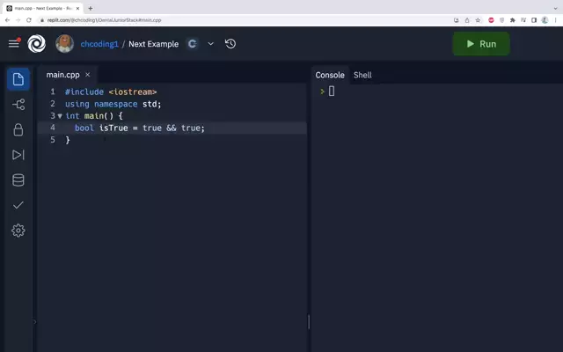Click the Next Example repl title
This screenshot has height=352, width=563.
point(153,44)
